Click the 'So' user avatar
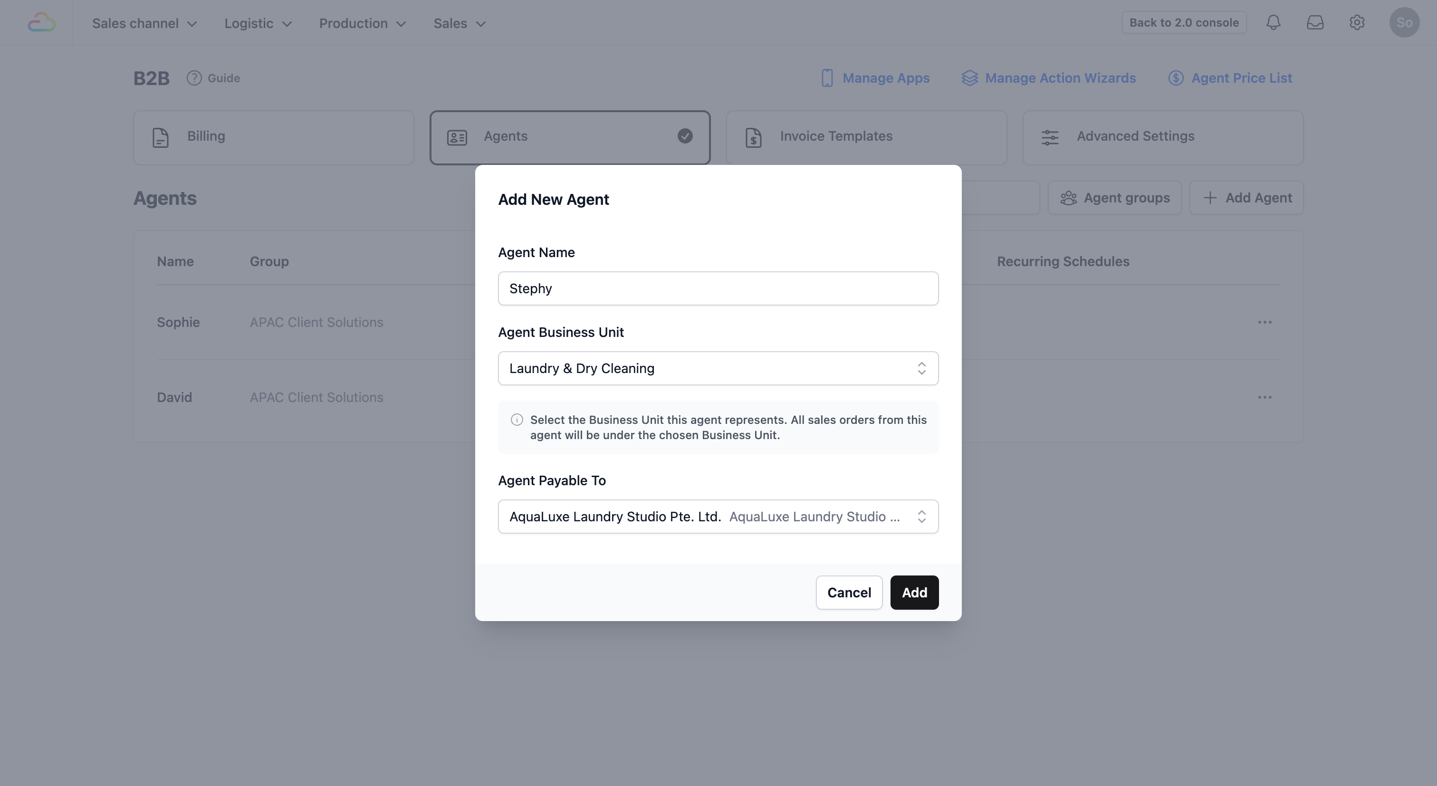 click(1404, 22)
